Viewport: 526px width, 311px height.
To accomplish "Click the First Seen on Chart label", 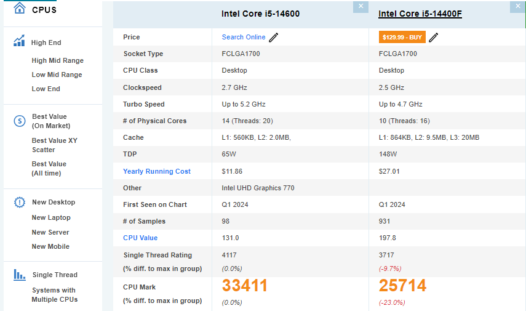I will [x=155, y=204].
